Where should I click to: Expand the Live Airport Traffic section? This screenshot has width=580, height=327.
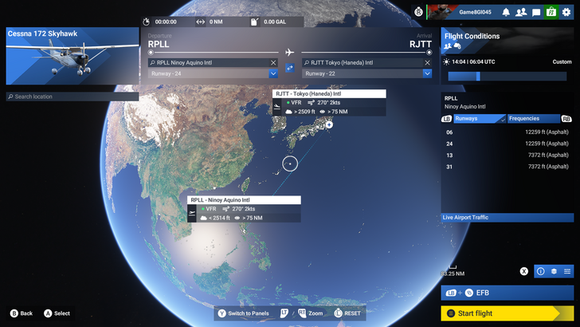point(507,217)
